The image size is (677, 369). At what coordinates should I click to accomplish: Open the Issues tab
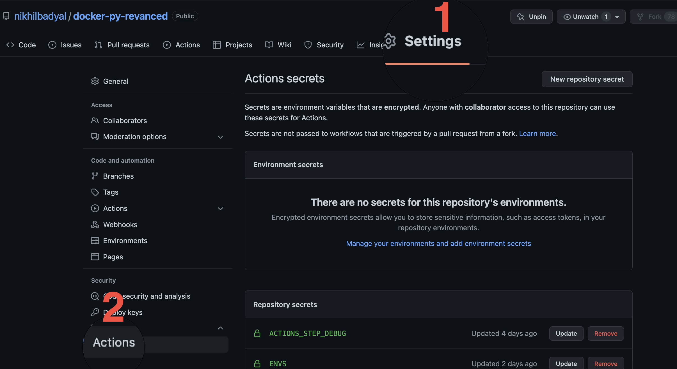click(x=65, y=45)
